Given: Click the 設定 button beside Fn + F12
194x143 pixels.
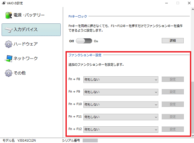Looking at the screenshot, I should (x=173, y=129).
